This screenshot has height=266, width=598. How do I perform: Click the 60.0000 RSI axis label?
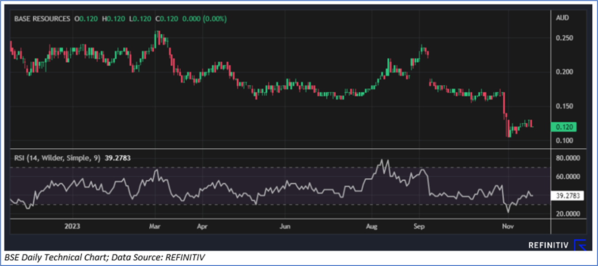click(x=567, y=176)
